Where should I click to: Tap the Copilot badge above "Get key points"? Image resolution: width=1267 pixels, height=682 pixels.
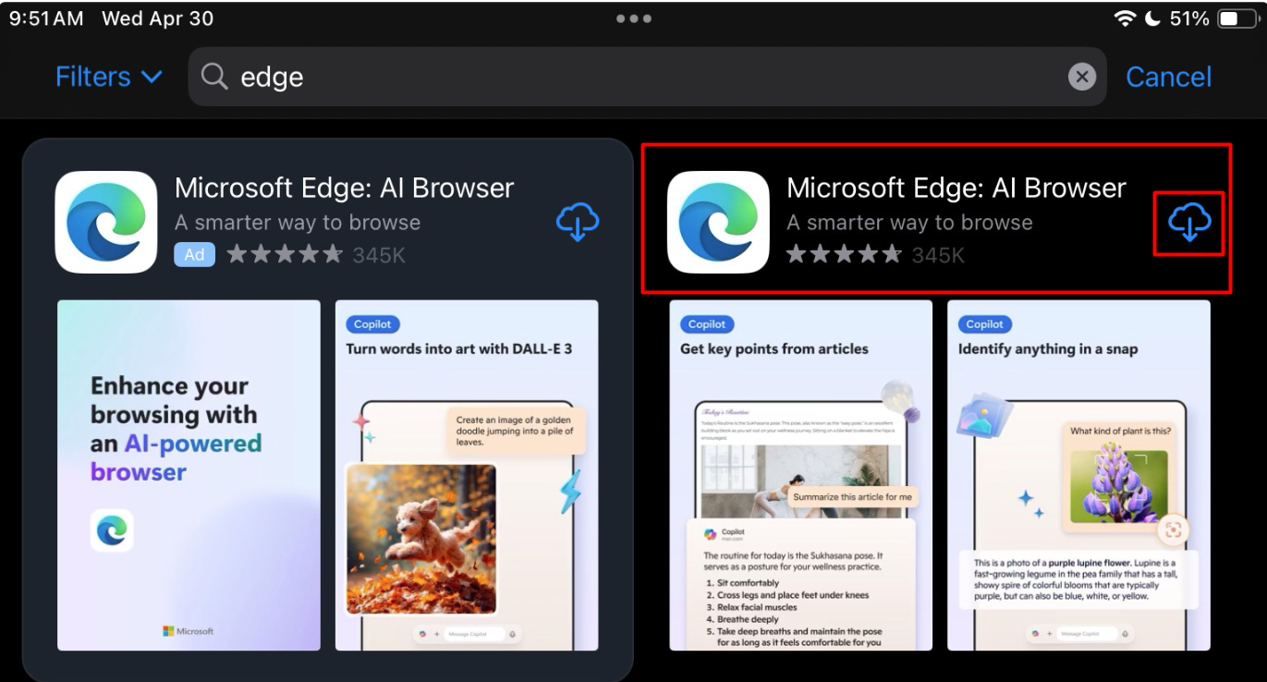(707, 324)
